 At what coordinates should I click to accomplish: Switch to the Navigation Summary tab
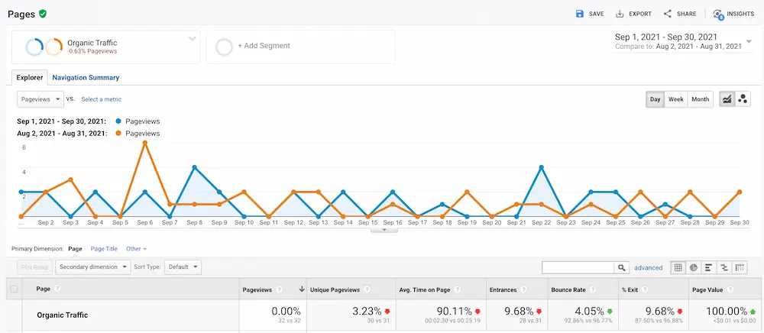pos(86,77)
